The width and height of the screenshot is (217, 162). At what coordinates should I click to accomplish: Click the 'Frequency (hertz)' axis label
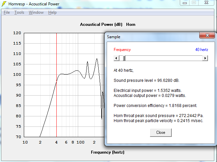coord(108,152)
